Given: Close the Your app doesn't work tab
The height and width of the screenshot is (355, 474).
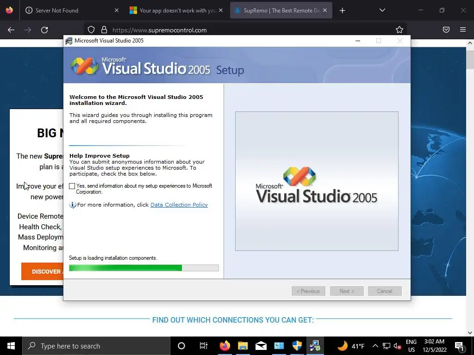Looking at the screenshot, I should coord(221,11).
